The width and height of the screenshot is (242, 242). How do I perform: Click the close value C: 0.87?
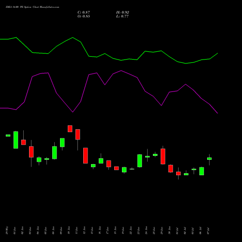point(84,13)
